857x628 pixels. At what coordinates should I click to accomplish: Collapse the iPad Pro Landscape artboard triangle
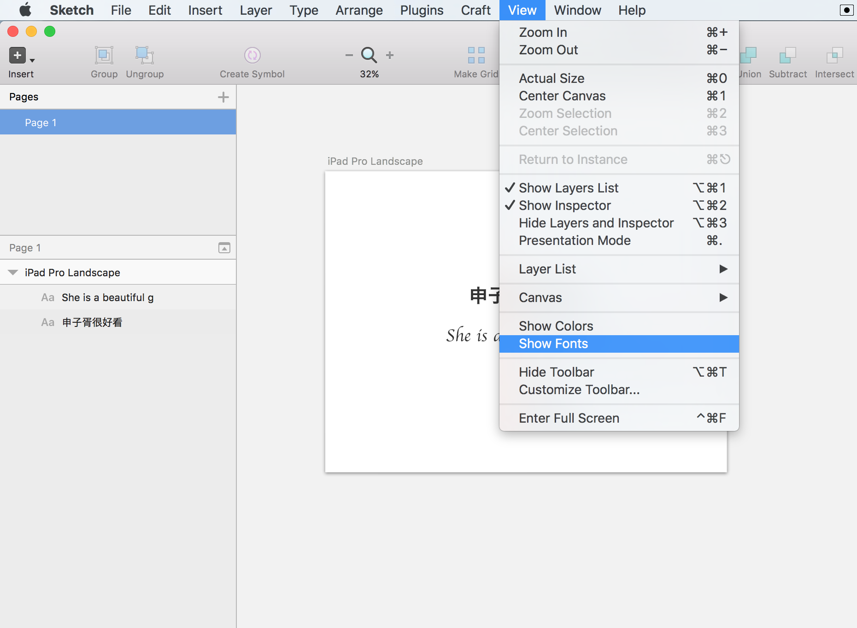tap(13, 273)
